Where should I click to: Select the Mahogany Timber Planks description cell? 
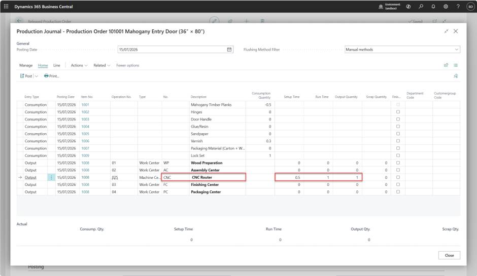[218, 105]
